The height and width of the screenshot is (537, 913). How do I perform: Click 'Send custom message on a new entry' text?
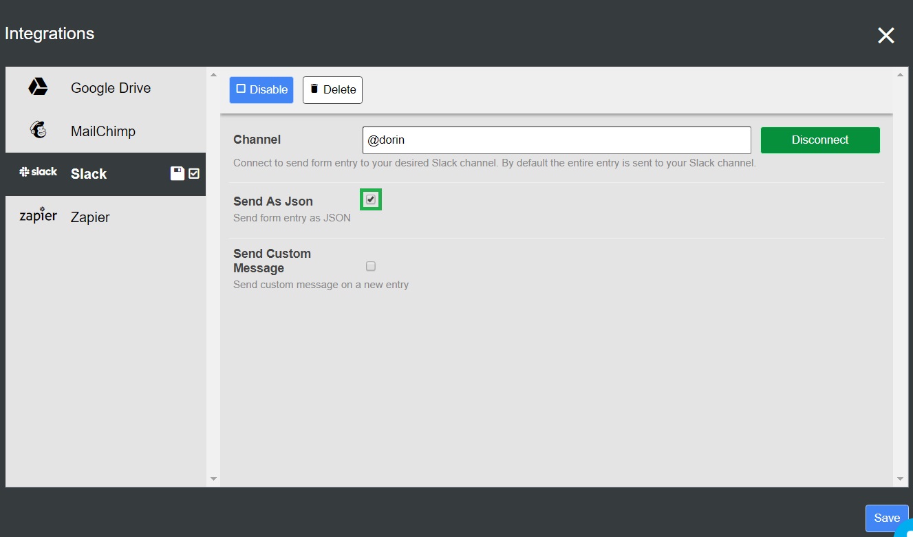click(x=321, y=285)
